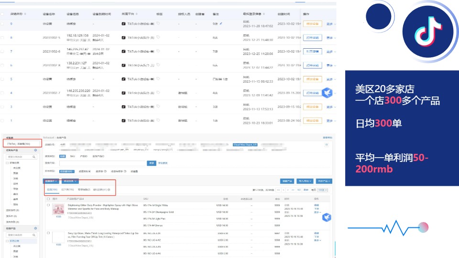The height and width of the screenshot is (258, 459).
Task: Tick the checkbox for store 6
Action: click(x=2, y=65)
